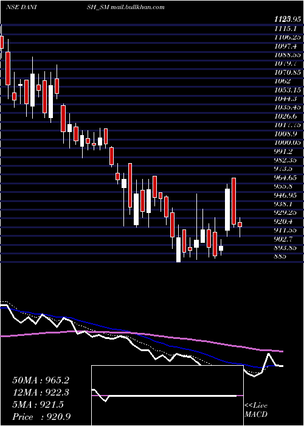The image size is (304, 426).
Task: Click the 12MA : 922.3 value
Action: pyautogui.click(x=41, y=393)
